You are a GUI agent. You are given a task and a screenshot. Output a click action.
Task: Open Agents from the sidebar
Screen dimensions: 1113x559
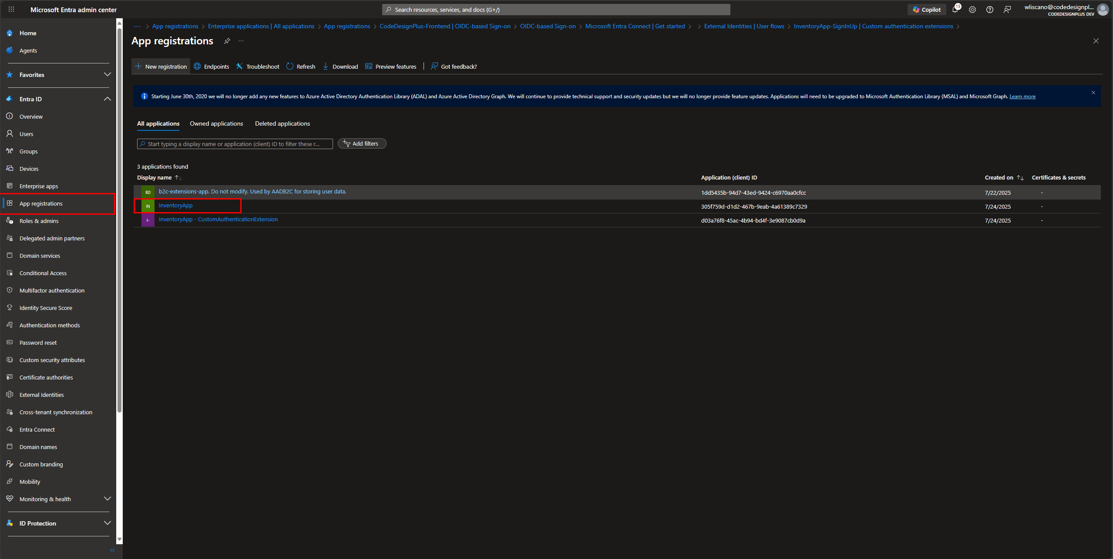28,50
